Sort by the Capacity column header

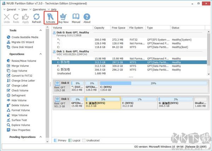[102, 28]
